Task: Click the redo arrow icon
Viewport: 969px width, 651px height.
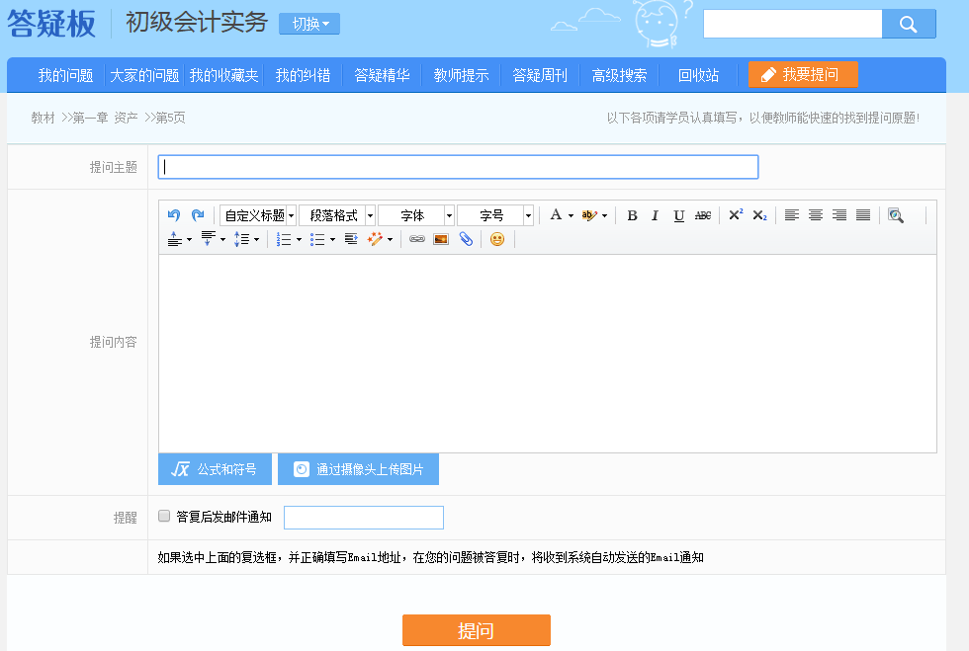Action: tap(198, 215)
